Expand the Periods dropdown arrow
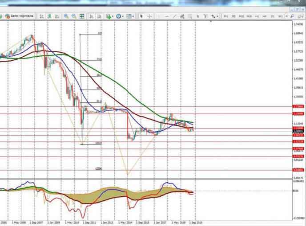306x226 pixels. 123,16
